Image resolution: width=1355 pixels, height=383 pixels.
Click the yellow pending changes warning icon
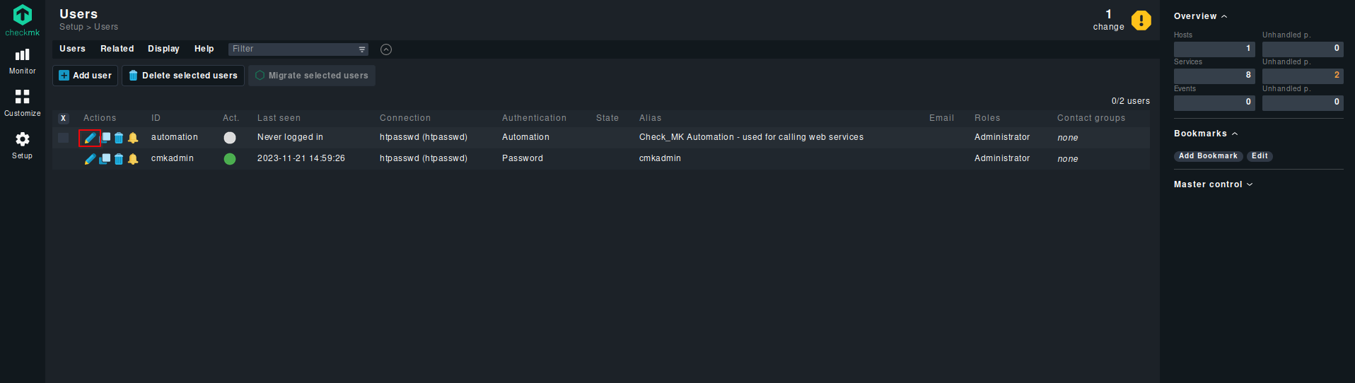pos(1141,20)
